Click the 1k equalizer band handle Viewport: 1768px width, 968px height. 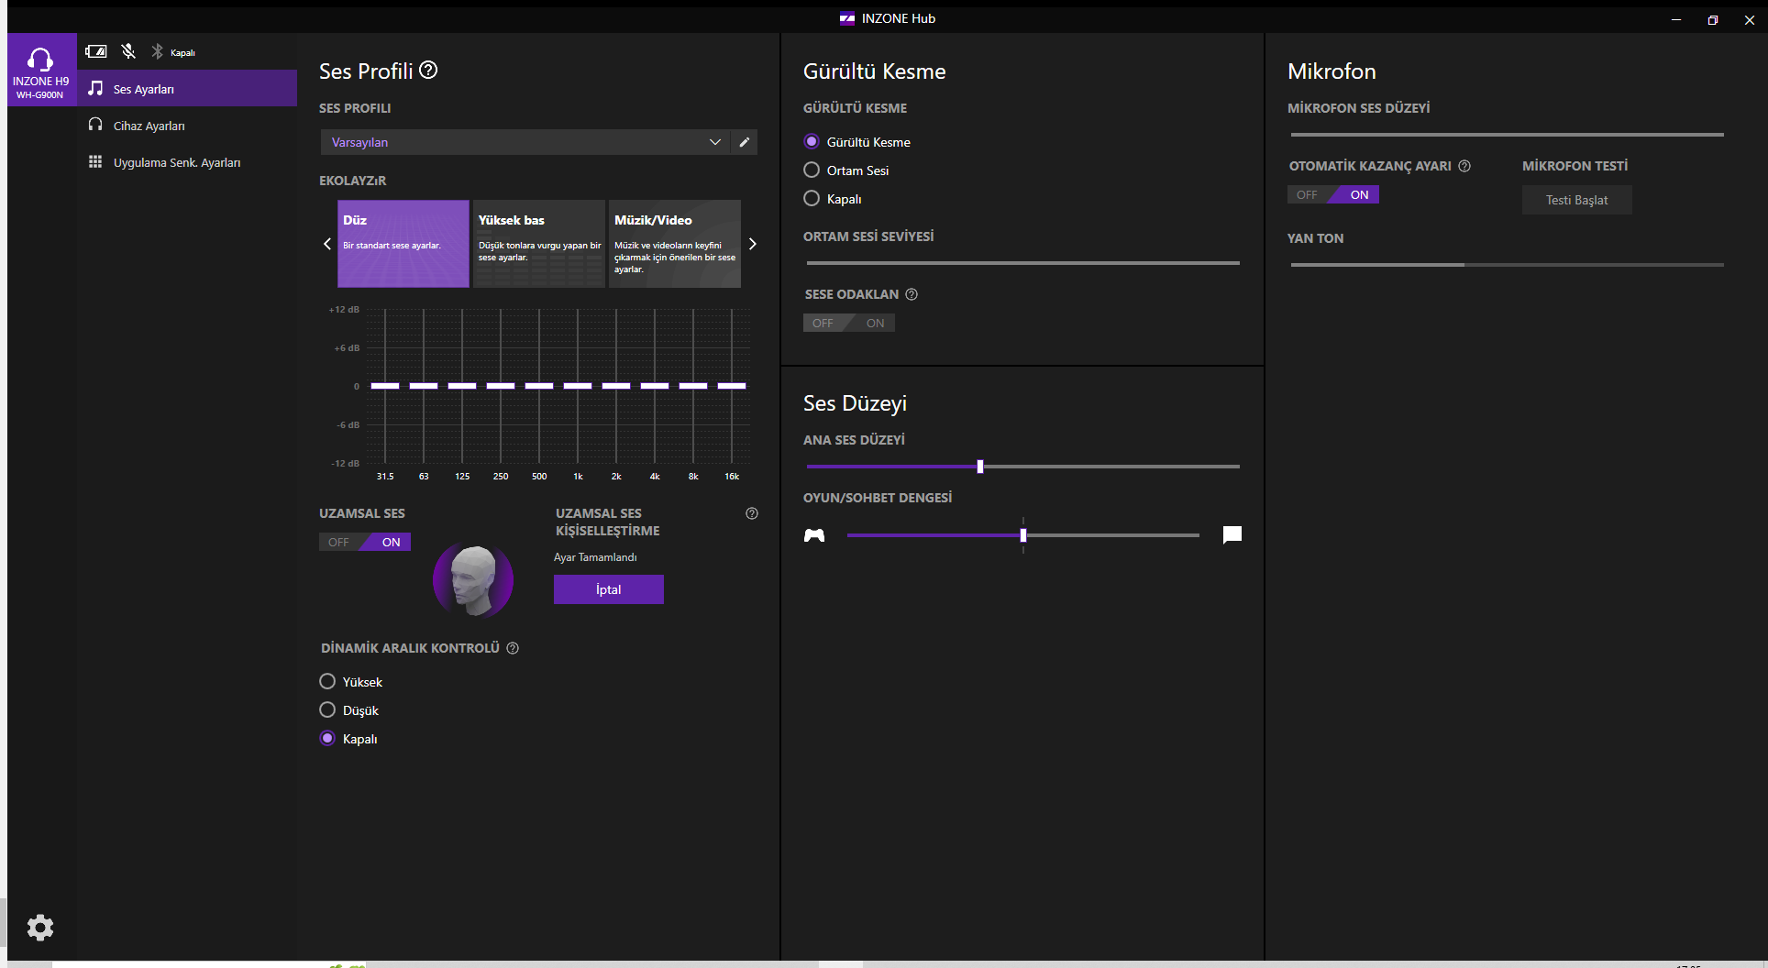(x=578, y=386)
